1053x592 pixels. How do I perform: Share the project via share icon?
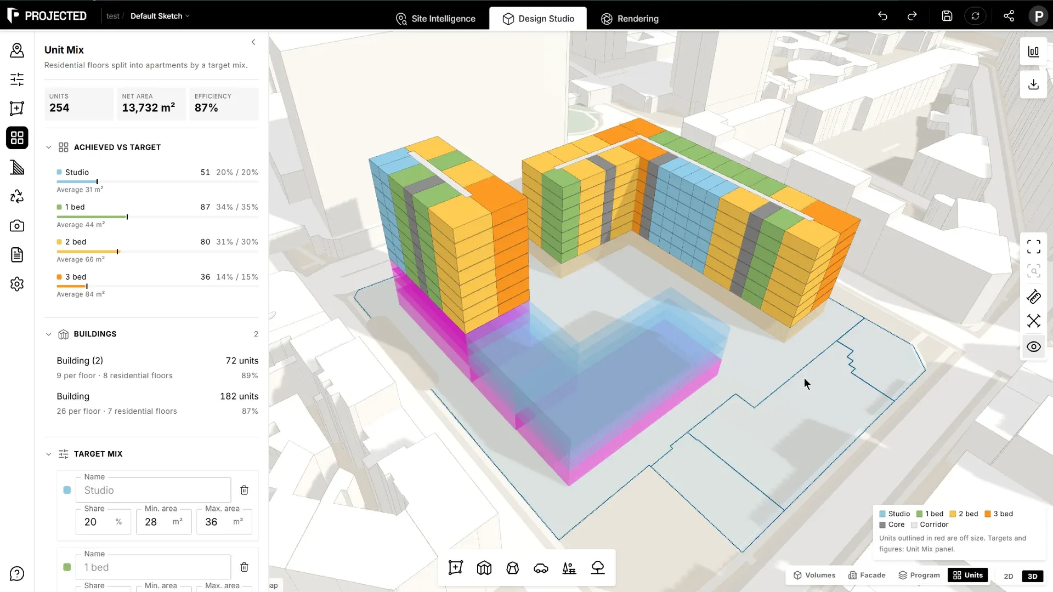[1009, 16]
